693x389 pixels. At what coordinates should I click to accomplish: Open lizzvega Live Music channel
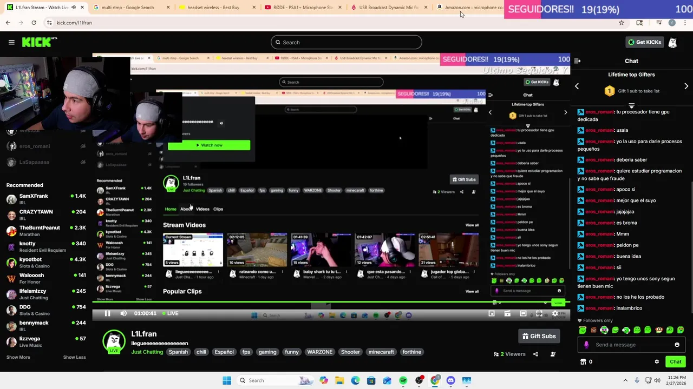(x=46, y=341)
